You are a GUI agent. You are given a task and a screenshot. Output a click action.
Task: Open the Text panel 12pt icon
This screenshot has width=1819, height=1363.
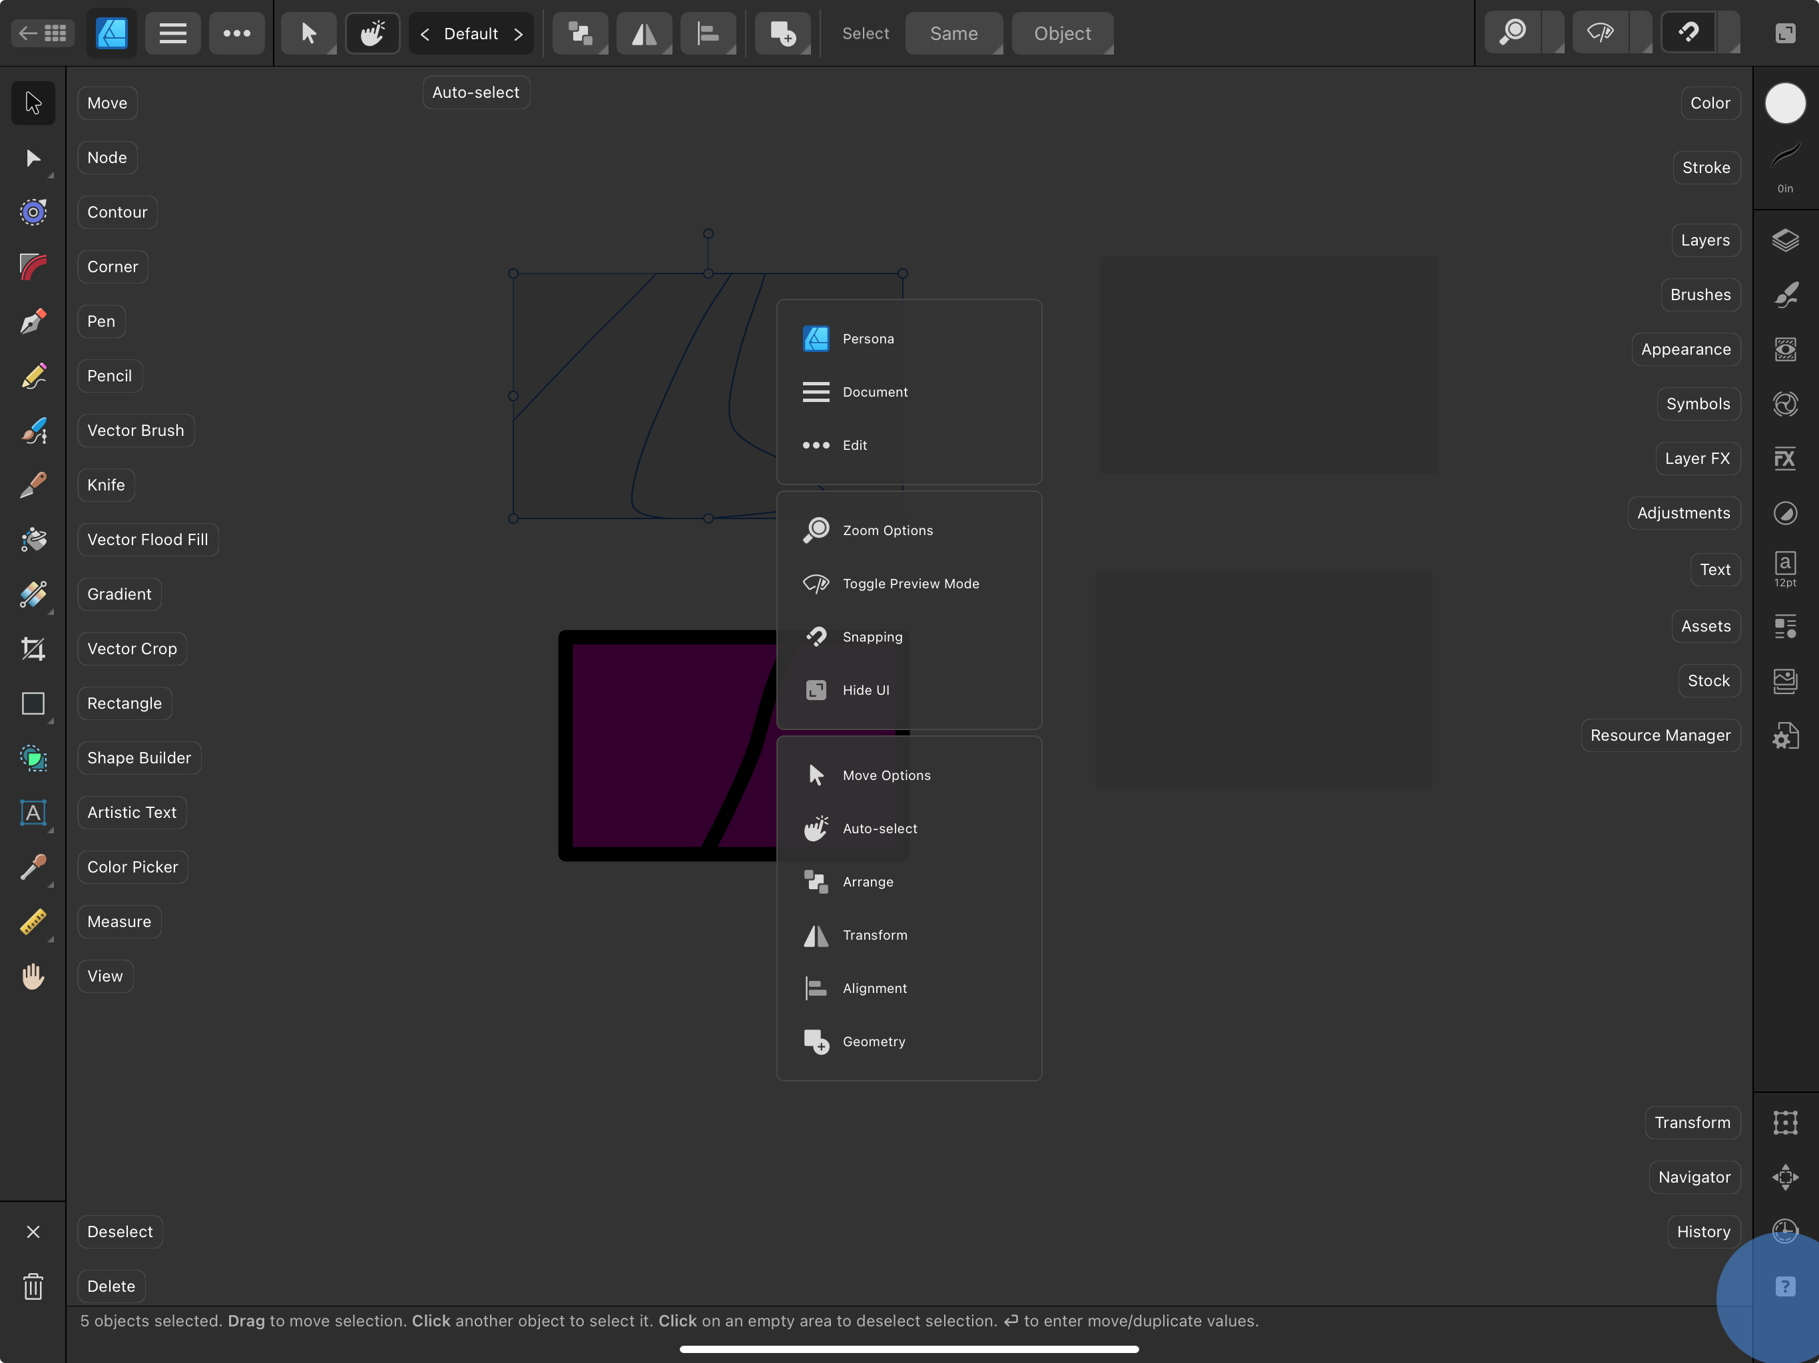click(x=1785, y=570)
